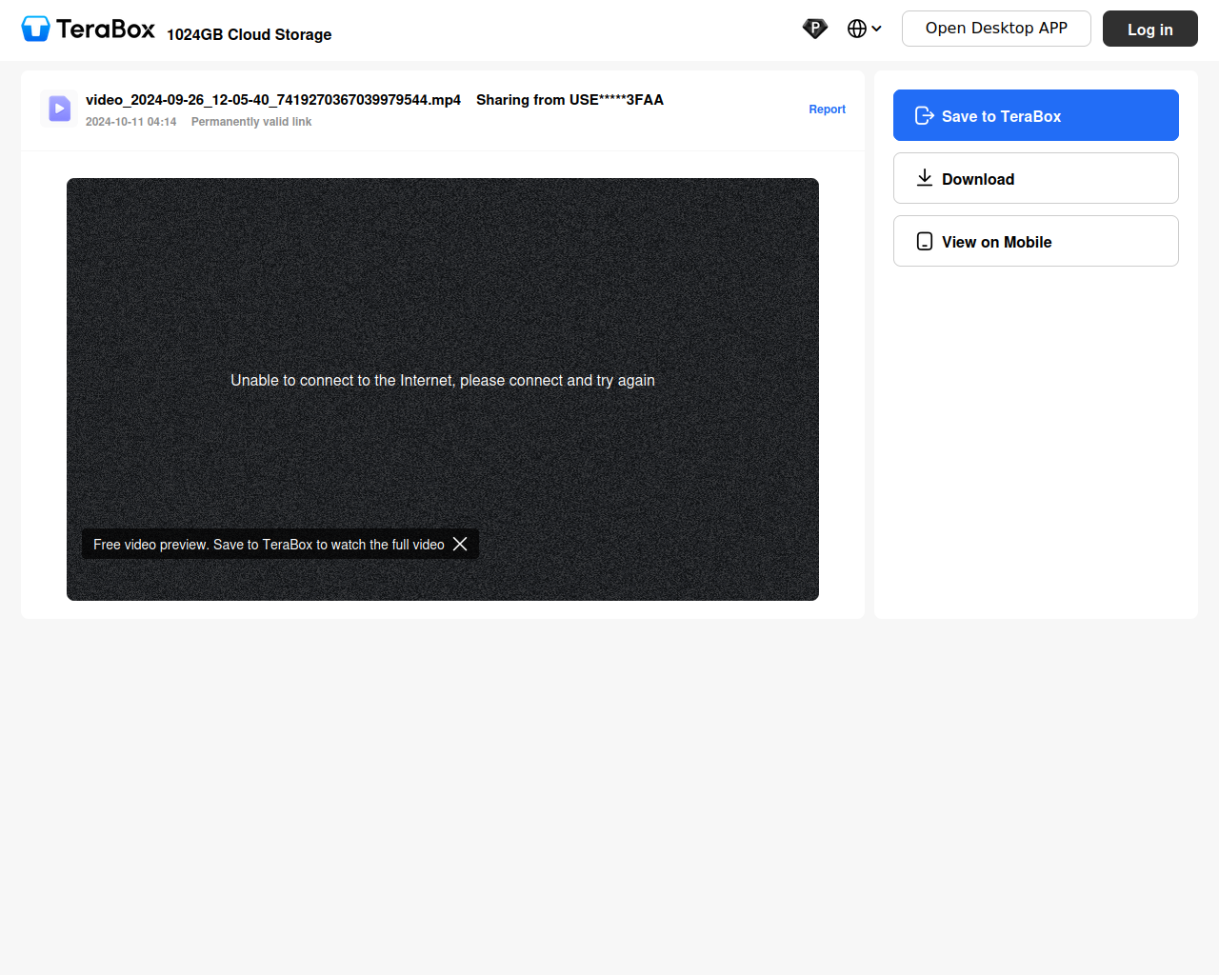Image resolution: width=1219 pixels, height=975 pixels.
Task: Click the mp4 file name text
Action: tap(273, 100)
